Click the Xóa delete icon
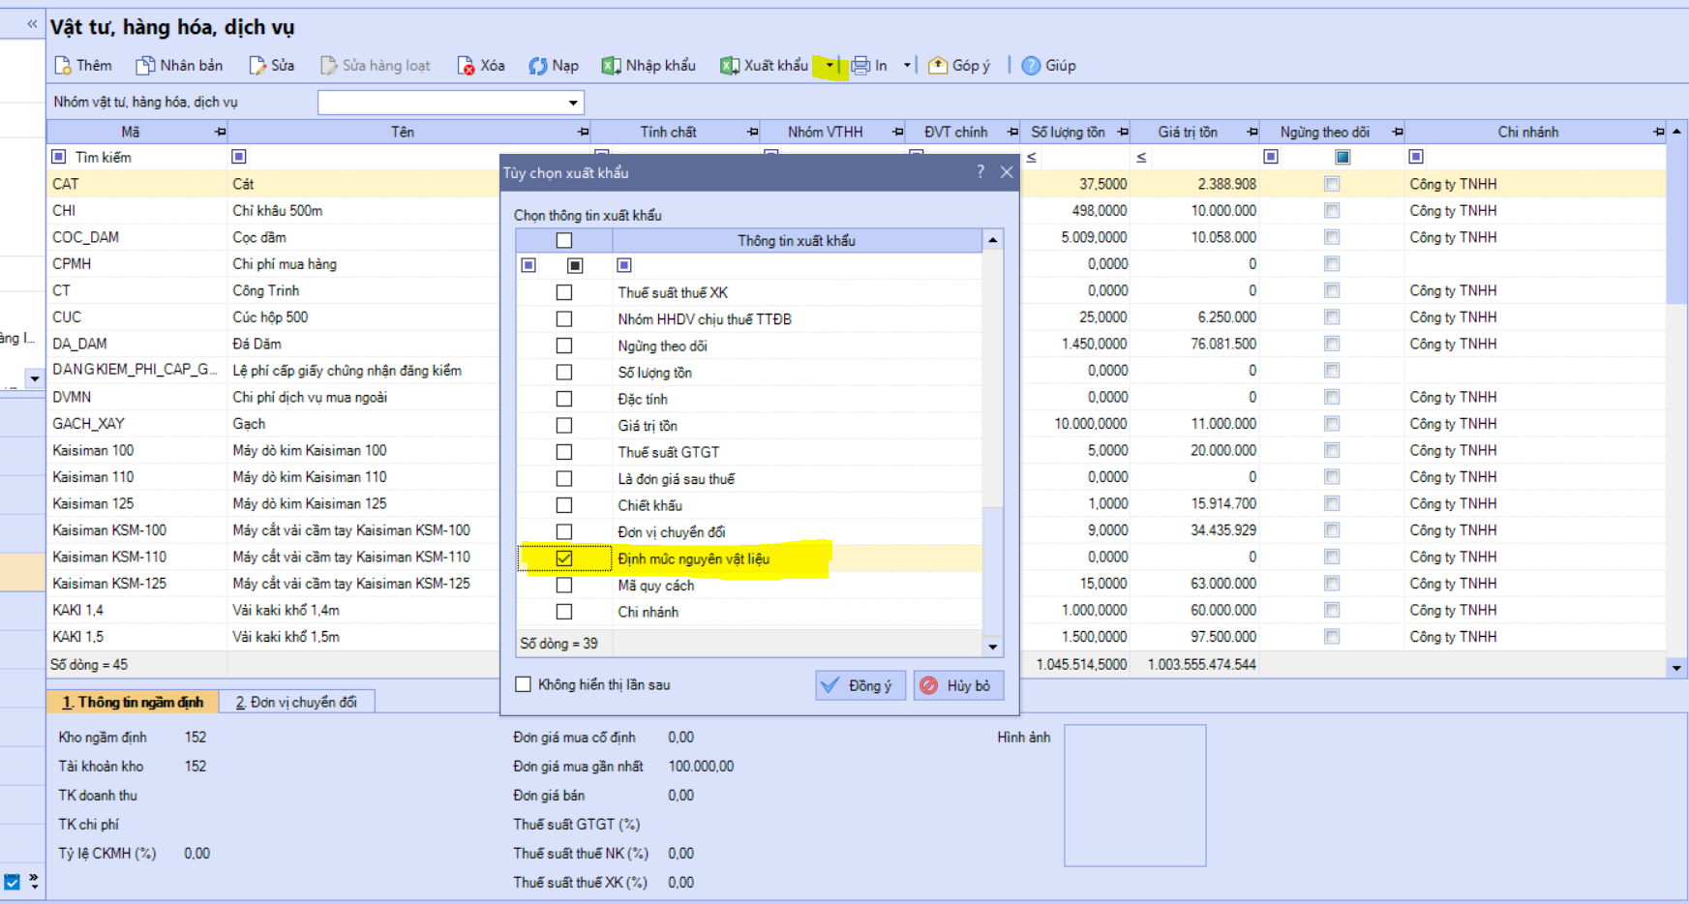This screenshot has width=1689, height=904. 467,65
